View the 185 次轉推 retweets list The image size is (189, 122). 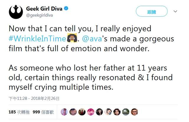pyautogui.click(x=19, y=112)
